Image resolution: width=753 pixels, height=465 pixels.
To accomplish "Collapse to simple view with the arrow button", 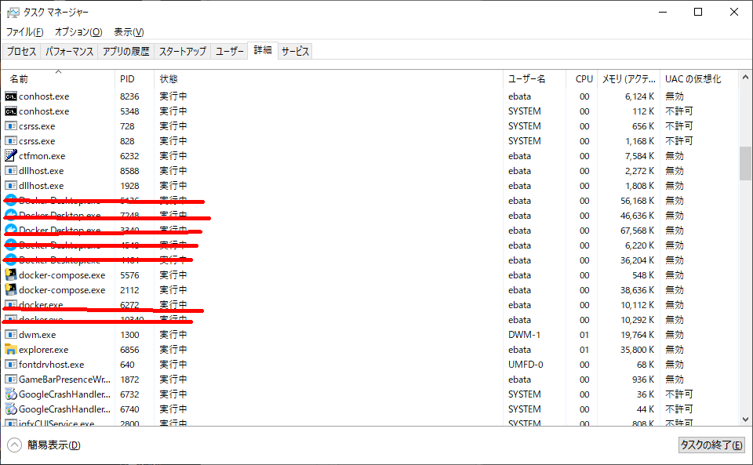I will [x=15, y=445].
